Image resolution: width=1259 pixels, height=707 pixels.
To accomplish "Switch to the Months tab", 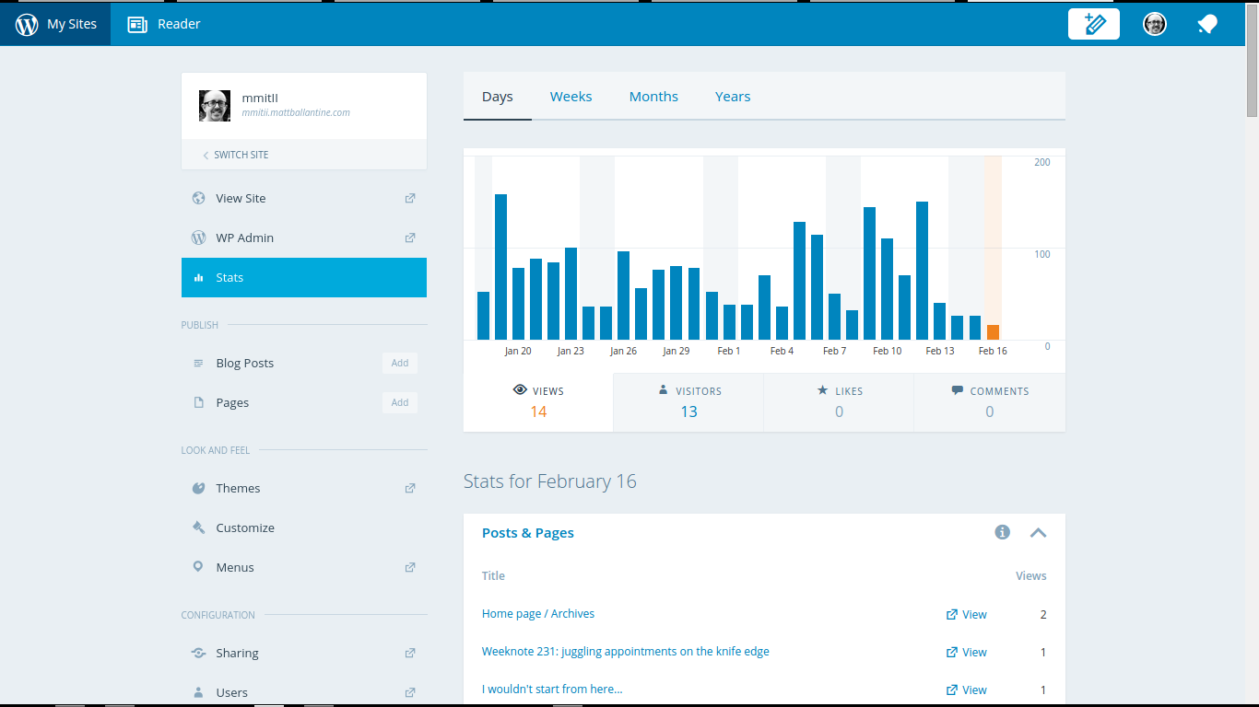I will point(653,97).
